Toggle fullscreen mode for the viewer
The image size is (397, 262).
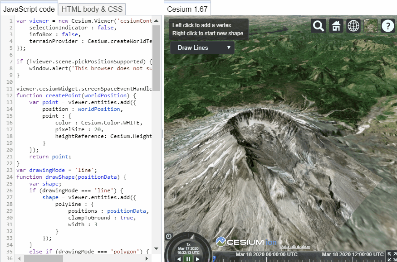click(392, 257)
